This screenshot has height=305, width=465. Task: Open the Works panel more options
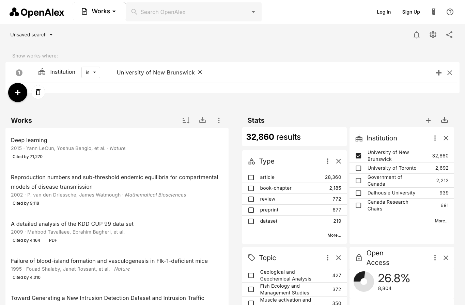point(219,120)
